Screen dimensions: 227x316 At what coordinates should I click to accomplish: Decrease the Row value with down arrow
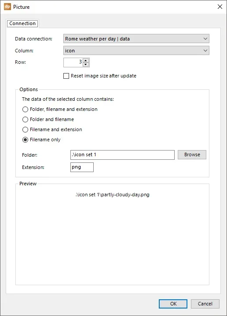(x=86, y=65)
